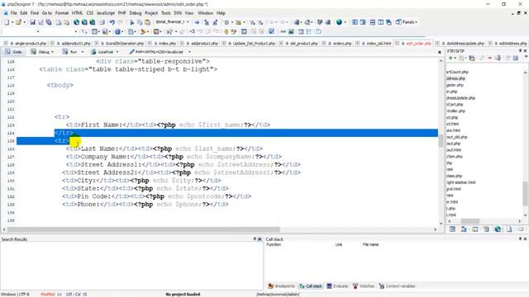Click the New document toolbar icon
The height and width of the screenshot is (297, 529).
point(7,22)
